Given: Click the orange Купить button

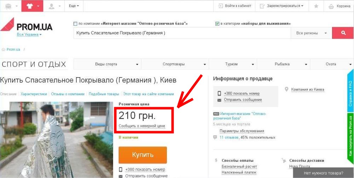Looking at the screenshot, I should tap(143, 155).
